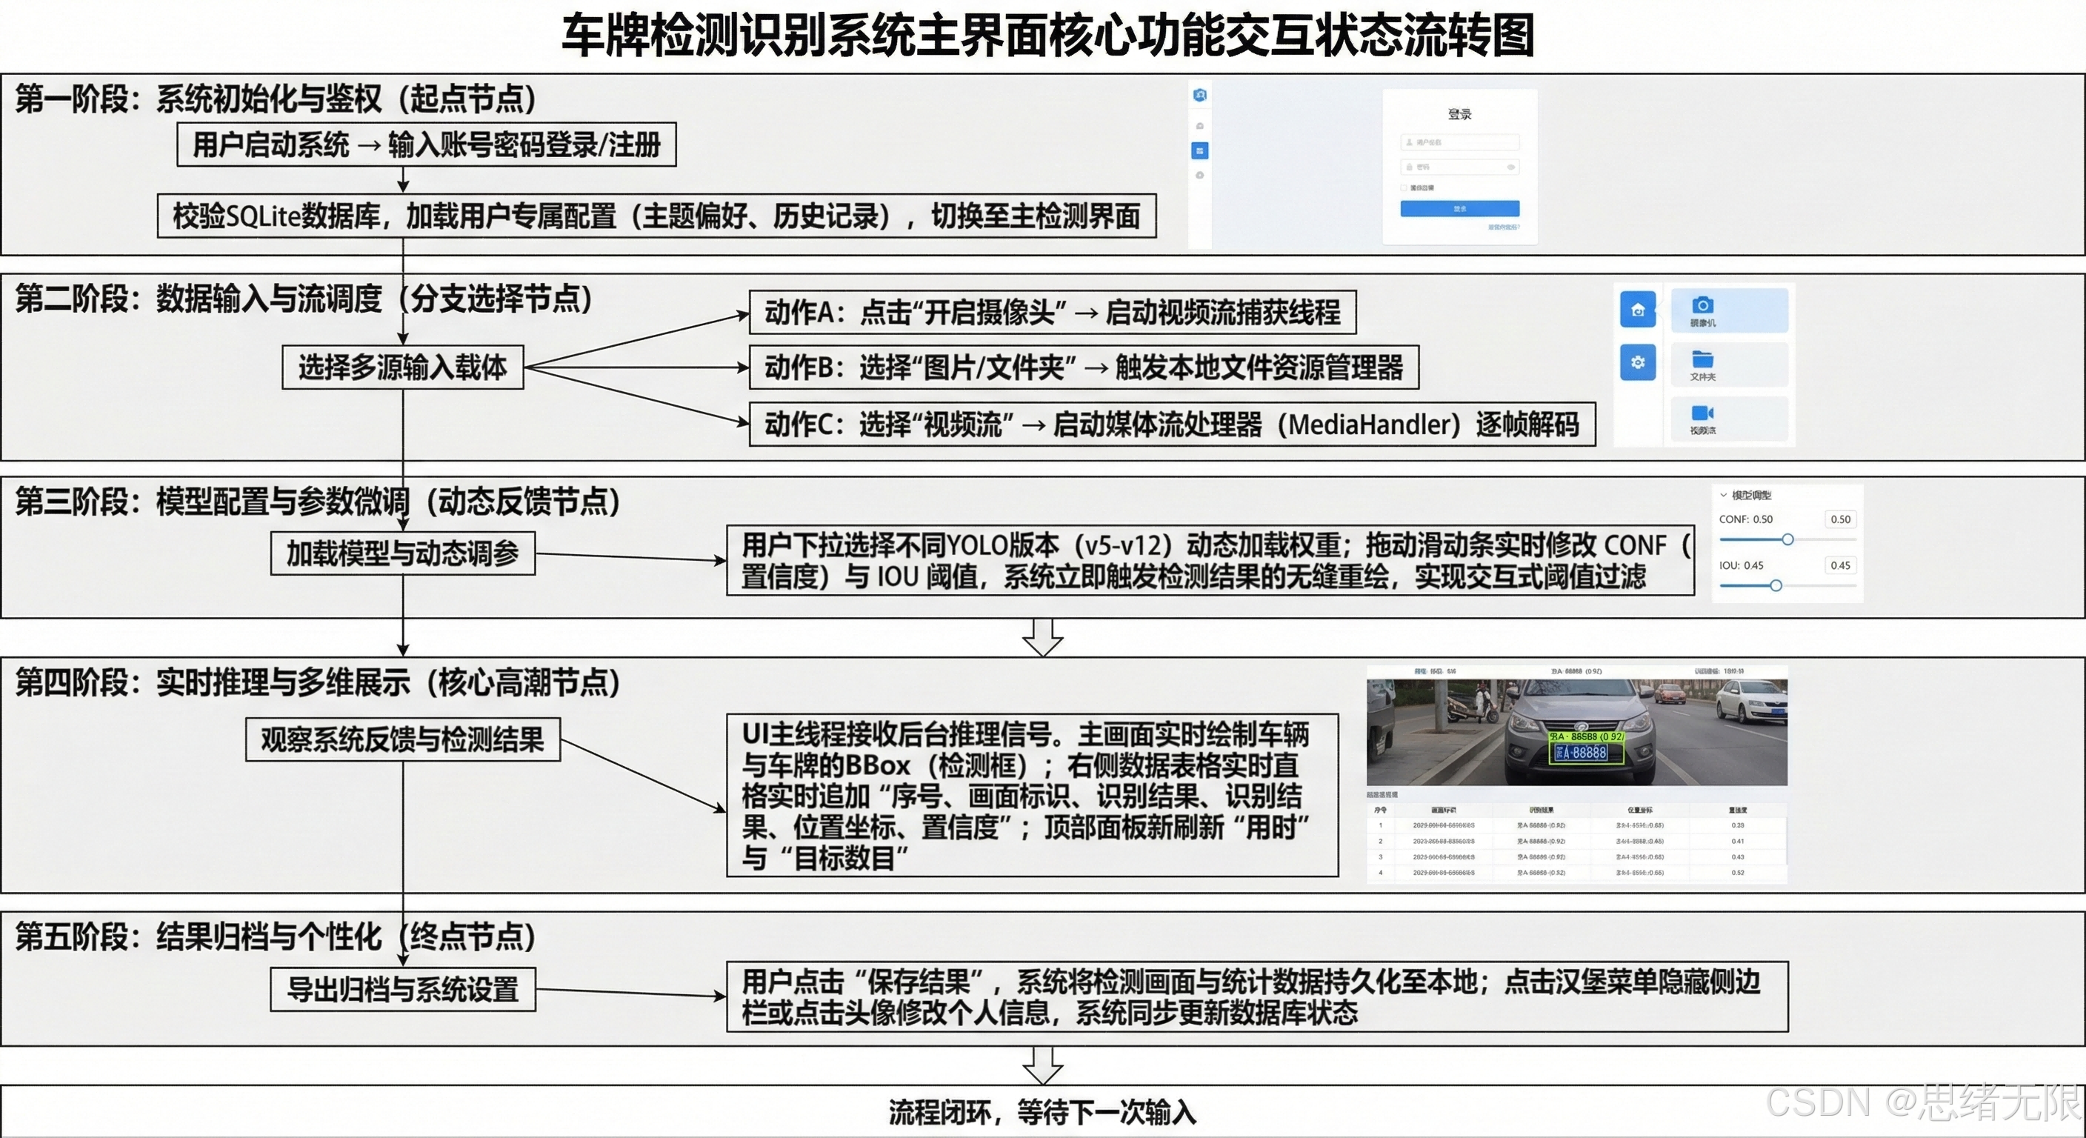Click the CONF value box showing 0.50
Screen dimensions: 2086x1138
1842,520
